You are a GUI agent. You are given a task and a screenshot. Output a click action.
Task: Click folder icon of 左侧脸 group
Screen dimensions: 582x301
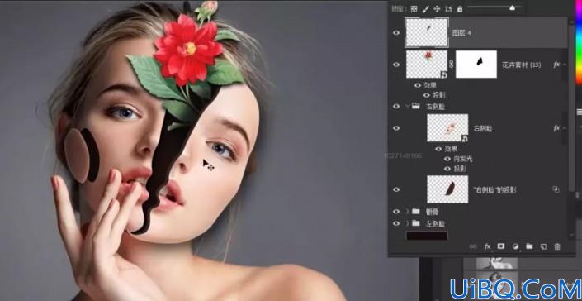tap(416, 223)
